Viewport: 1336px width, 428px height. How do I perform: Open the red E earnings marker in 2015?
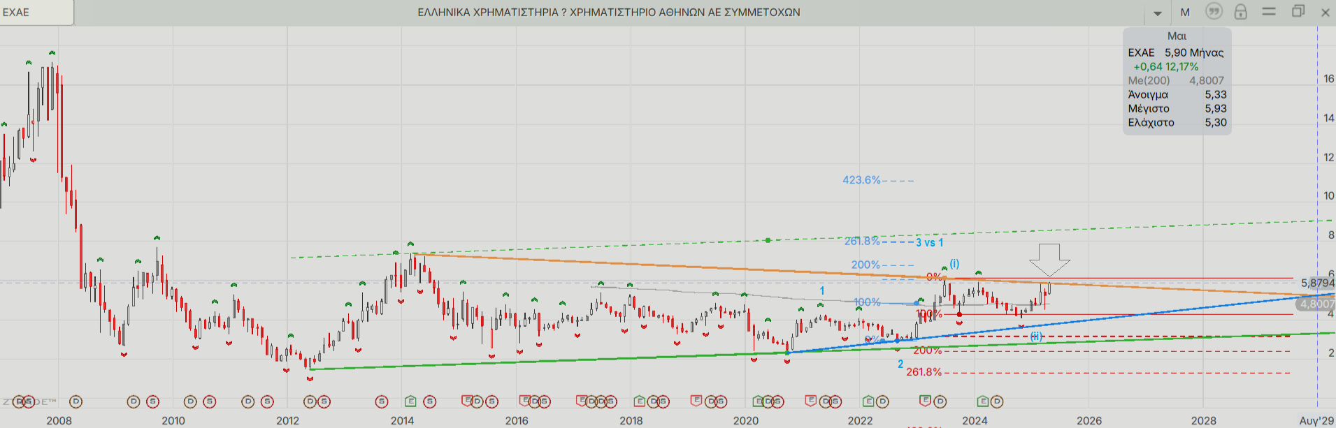[x=467, y=401]
